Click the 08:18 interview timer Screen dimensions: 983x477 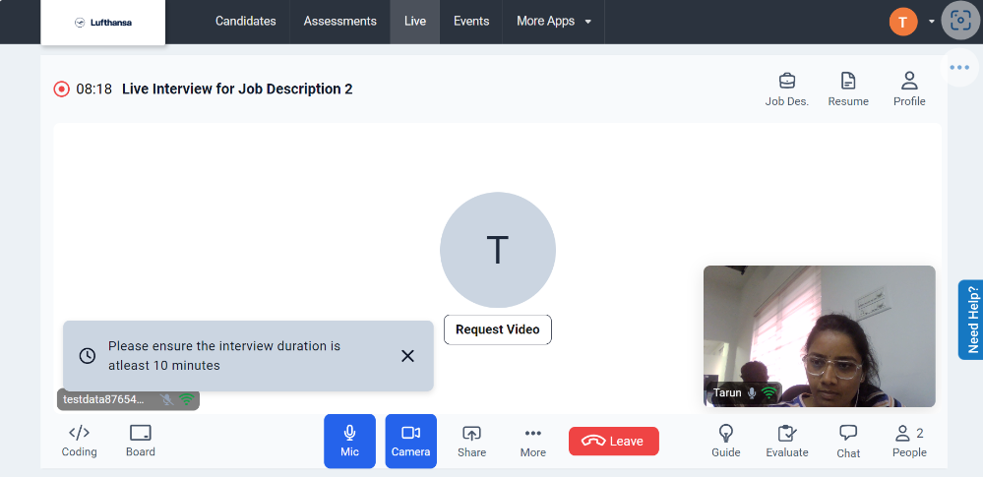tap(94, 89)
